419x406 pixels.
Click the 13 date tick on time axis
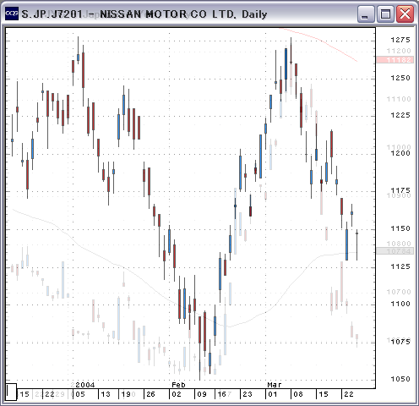(106, 394)
